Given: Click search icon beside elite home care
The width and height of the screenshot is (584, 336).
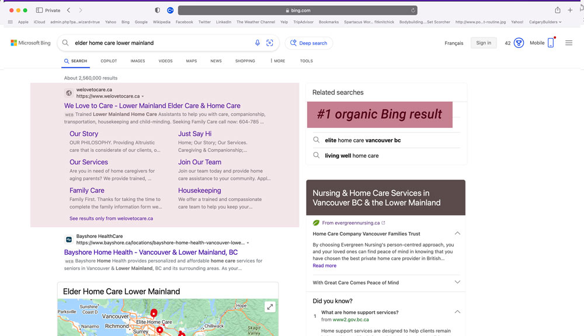Looking at the screenshot, I should (316, 140).
